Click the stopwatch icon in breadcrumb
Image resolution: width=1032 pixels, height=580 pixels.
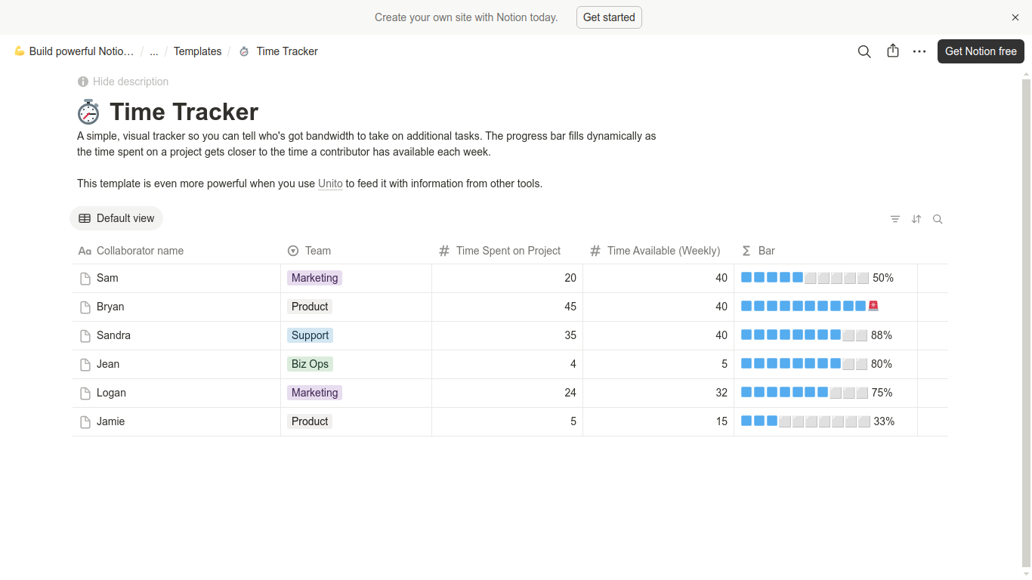(244, 51)
